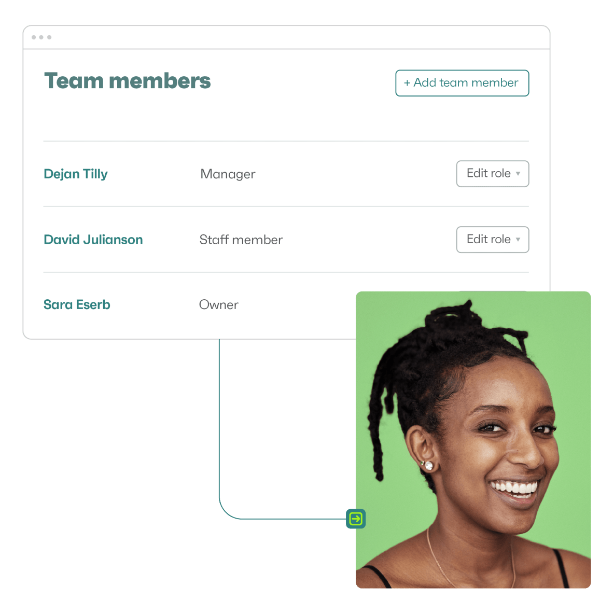This screenshot has height=614, width=614.
Task: Open Sara Eserb's profile name link
Action: click(x=77, y=304)
